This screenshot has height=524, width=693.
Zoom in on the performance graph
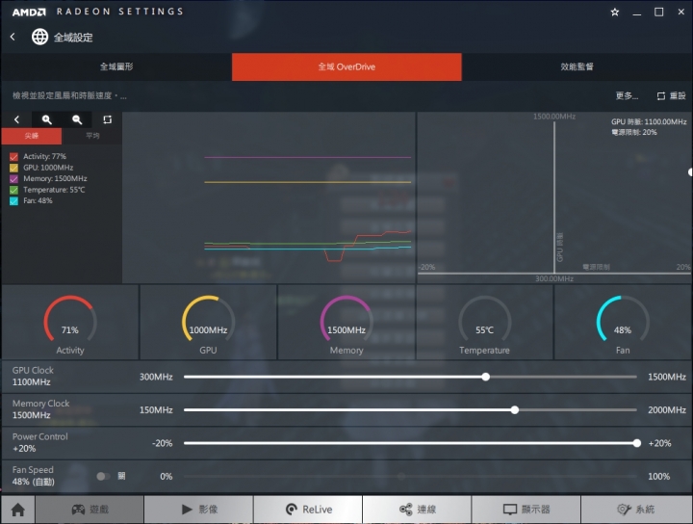(47, 119)
